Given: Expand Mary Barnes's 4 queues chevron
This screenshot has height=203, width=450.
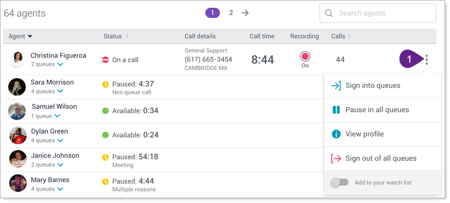Looking at the screenshot, I should (x=60, y=189).
